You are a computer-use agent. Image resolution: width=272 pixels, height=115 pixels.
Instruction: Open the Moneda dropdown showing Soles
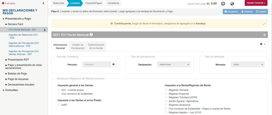(x=248, y=64)
